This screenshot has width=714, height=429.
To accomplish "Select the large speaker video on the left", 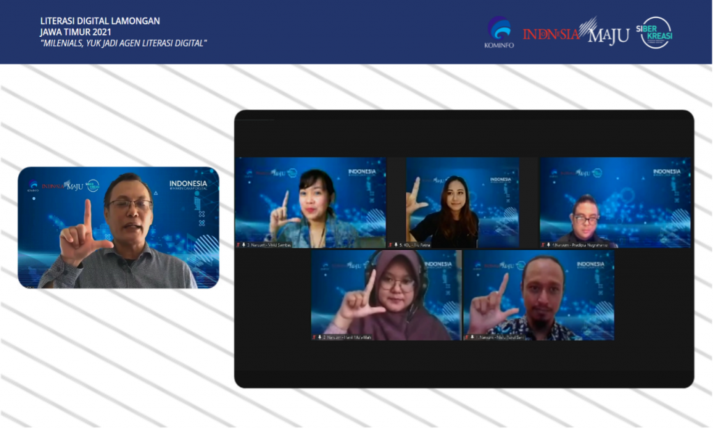I will click(x=119, y=228).
